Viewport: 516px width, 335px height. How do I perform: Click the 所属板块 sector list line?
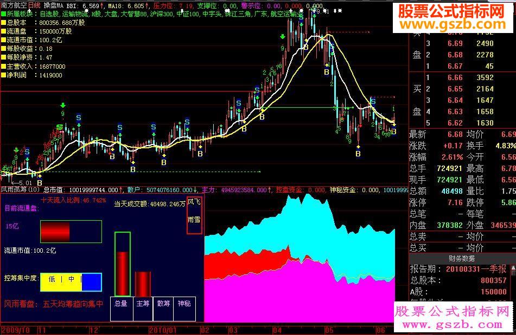coord(152,14)
